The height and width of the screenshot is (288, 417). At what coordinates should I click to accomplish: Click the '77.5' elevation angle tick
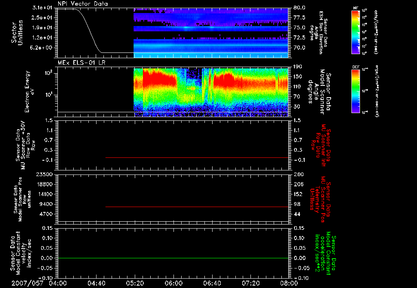[x=299, y=17]
